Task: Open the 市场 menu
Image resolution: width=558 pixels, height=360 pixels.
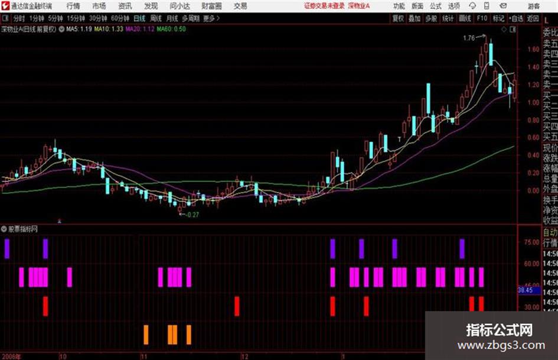Action: 99,6
